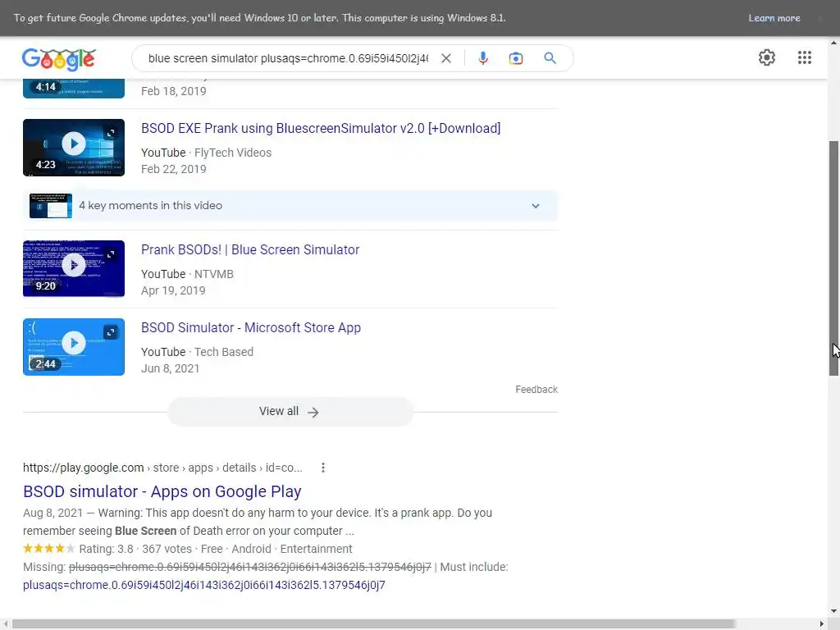Click the horizontal scroll right arrow
The width and height of the screenshot is (840, 630).
pos(822,624)
